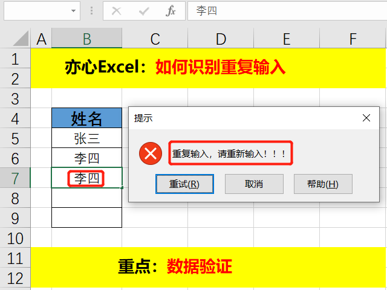Select row 4 header
Viewport: 387px width, 290px height.
[15, 118]
